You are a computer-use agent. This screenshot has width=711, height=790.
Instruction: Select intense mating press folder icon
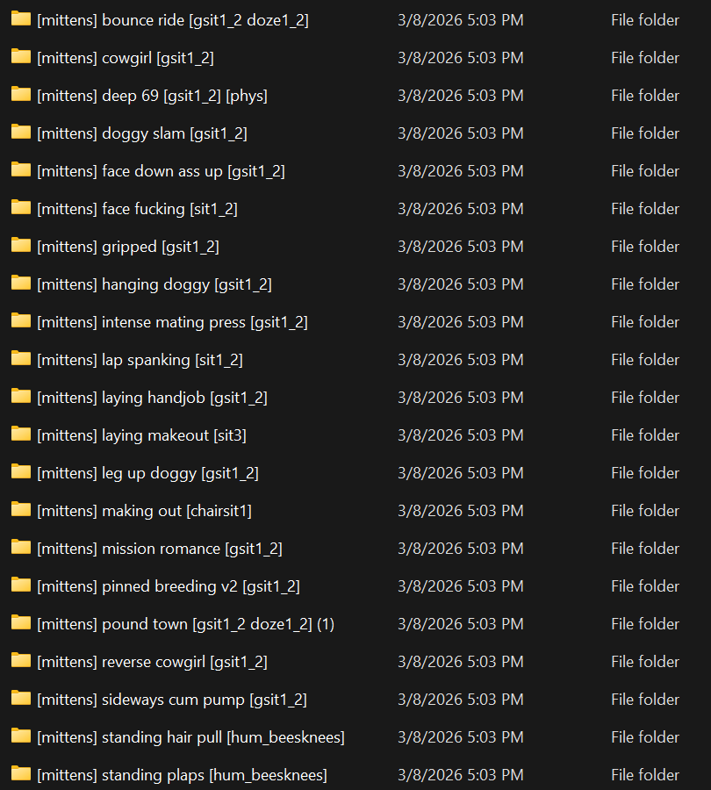(x=21, y=321)
